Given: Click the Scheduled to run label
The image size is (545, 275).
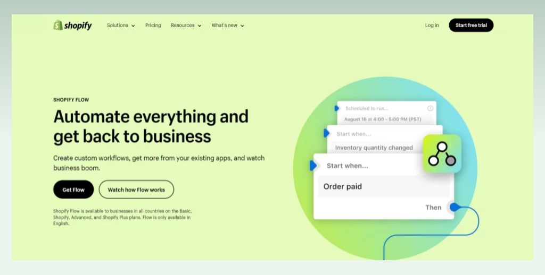Looking at the screenshot, I should [367, 108].
